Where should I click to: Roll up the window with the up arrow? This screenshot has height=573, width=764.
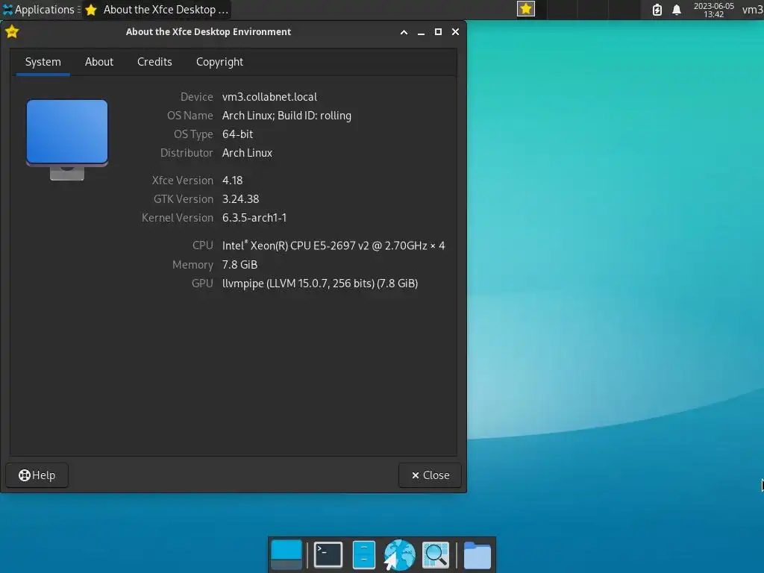coord(404,32)
